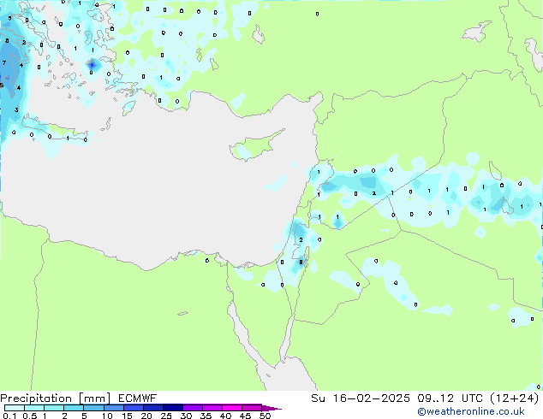Click the "10" legend scale label

coord(107,416)
